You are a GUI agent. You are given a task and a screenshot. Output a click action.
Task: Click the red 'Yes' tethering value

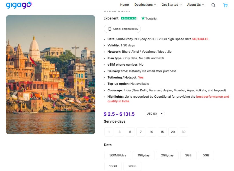click(x=141, y=77)
